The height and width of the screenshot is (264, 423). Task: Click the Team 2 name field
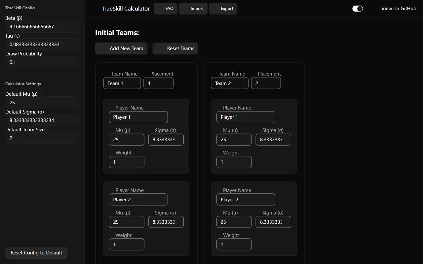pos(230,83)
